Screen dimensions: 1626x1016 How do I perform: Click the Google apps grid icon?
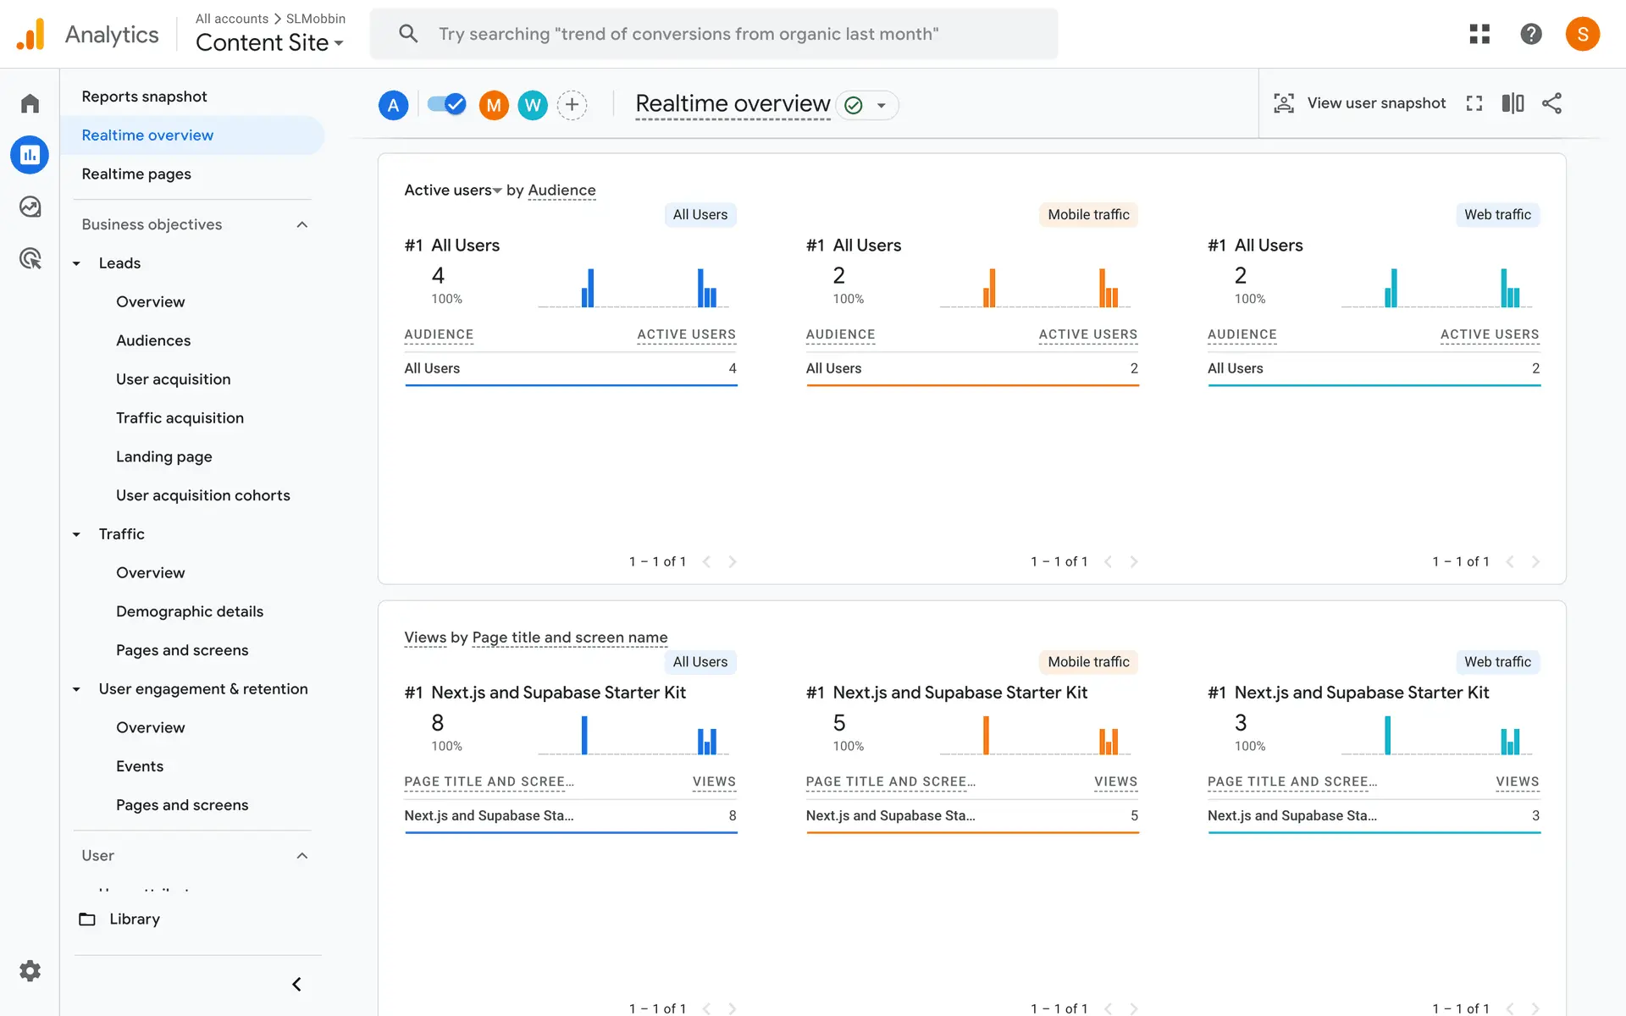coord(1479,34)
